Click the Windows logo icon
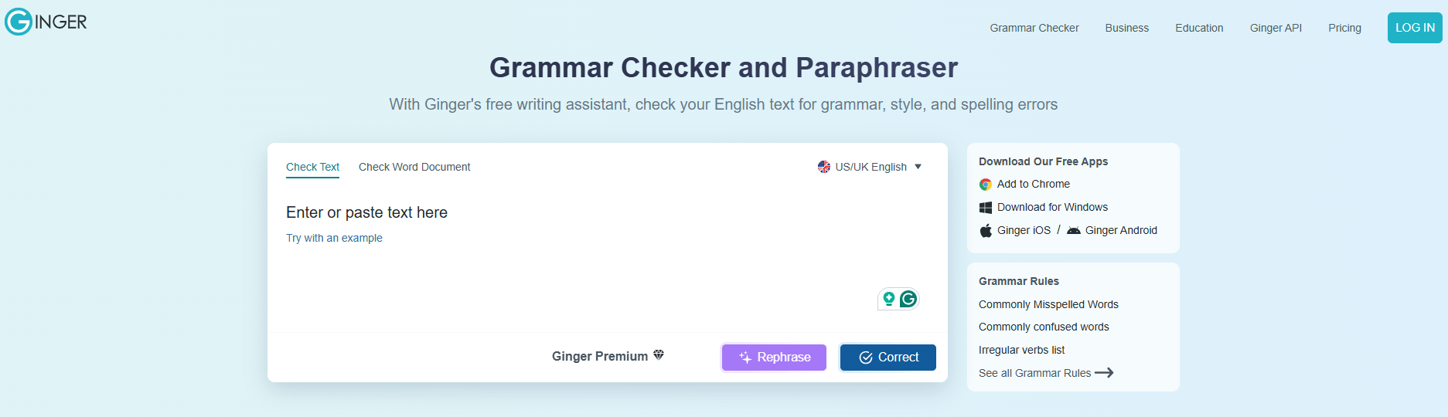This screenshot has width=1448, height=417. coord(986,208)
